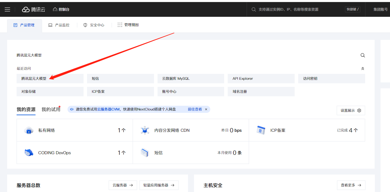Screen dimensions: 390x192
Task: Open the CODING DevOps icon
Action: (x=29, y=153)
